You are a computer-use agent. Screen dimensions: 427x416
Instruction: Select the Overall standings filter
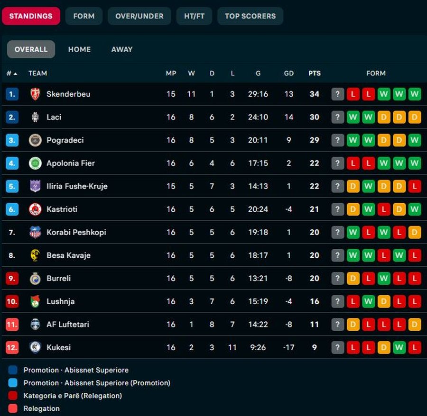(31, 49)
